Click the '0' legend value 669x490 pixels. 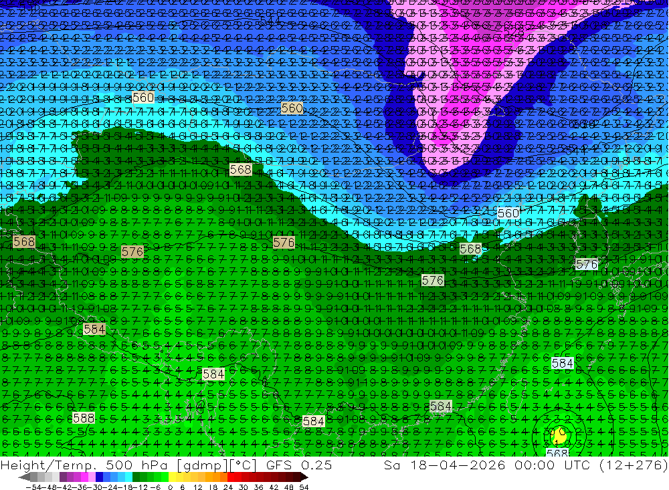coord(170,487)
